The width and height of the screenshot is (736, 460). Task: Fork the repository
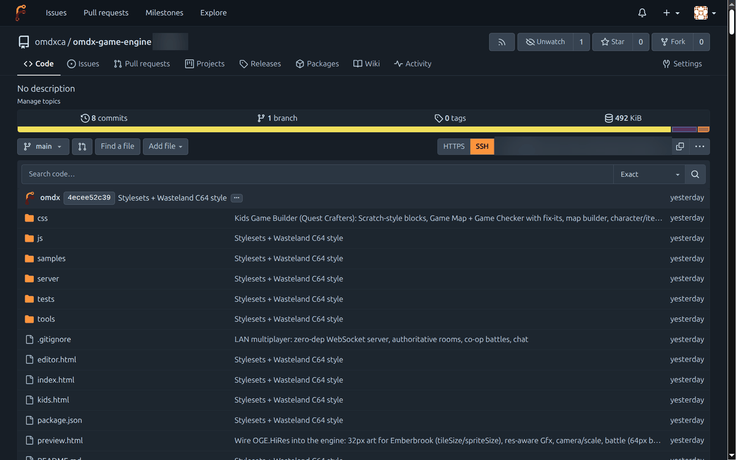[672, 42]
